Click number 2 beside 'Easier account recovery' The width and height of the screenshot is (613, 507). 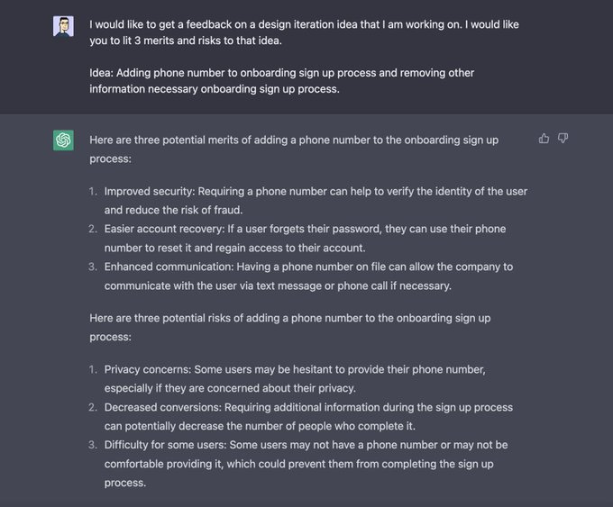(x=93, y=229)
